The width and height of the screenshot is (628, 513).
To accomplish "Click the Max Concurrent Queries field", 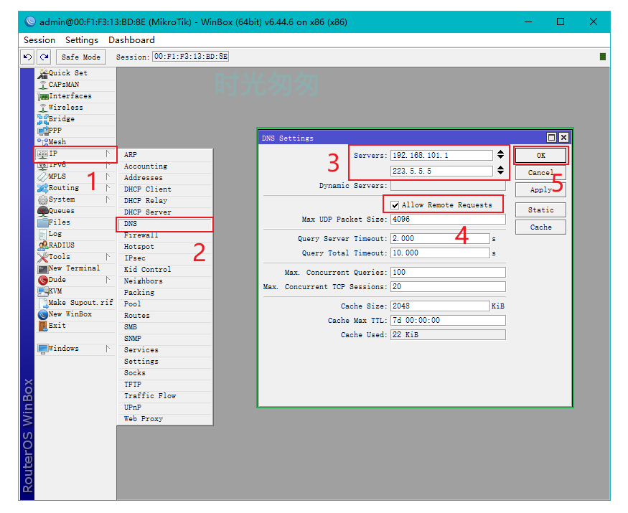I will coord(448,273).
